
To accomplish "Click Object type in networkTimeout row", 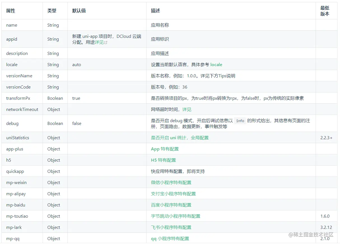I will click(x=54, y=109).
